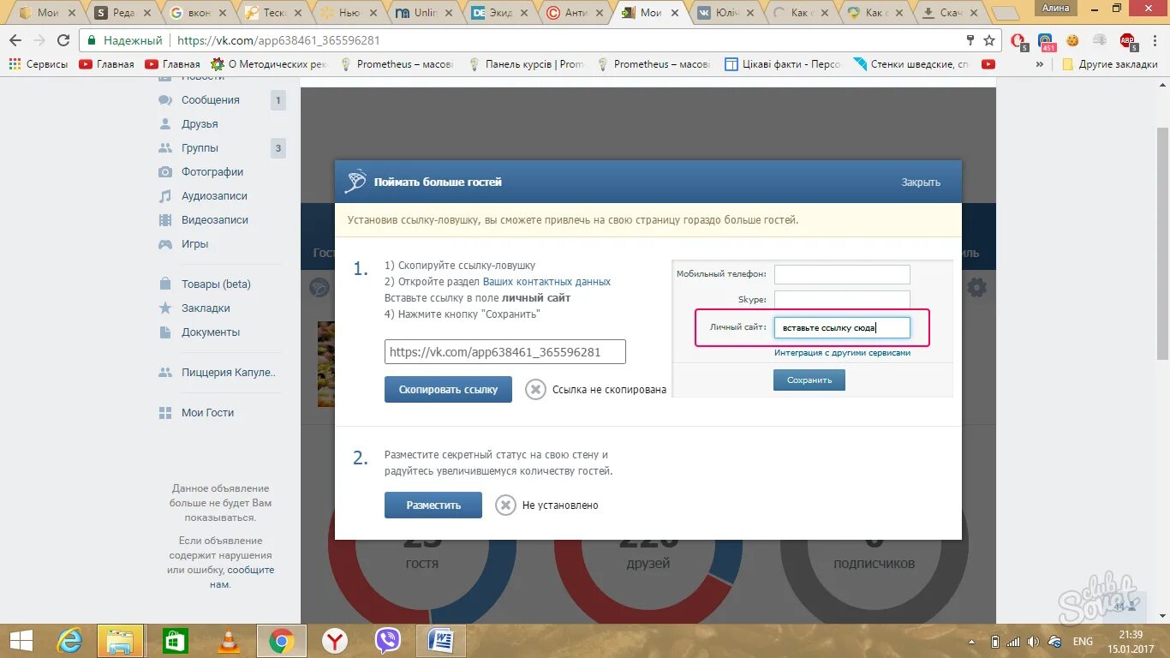This screenshot has height=658, width=1170.
Task: Open the Фотографии sidebar item
Action: coord(212,172)
